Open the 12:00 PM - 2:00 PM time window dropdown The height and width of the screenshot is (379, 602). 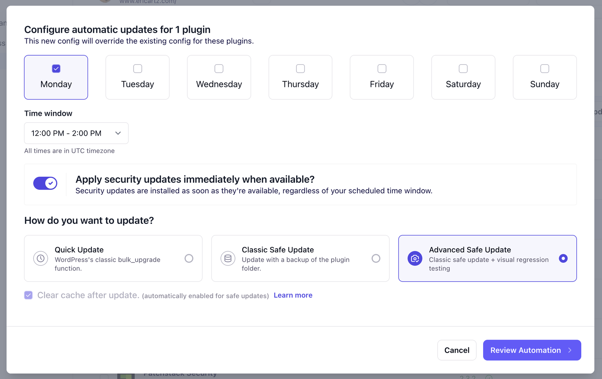pos(76,133)
